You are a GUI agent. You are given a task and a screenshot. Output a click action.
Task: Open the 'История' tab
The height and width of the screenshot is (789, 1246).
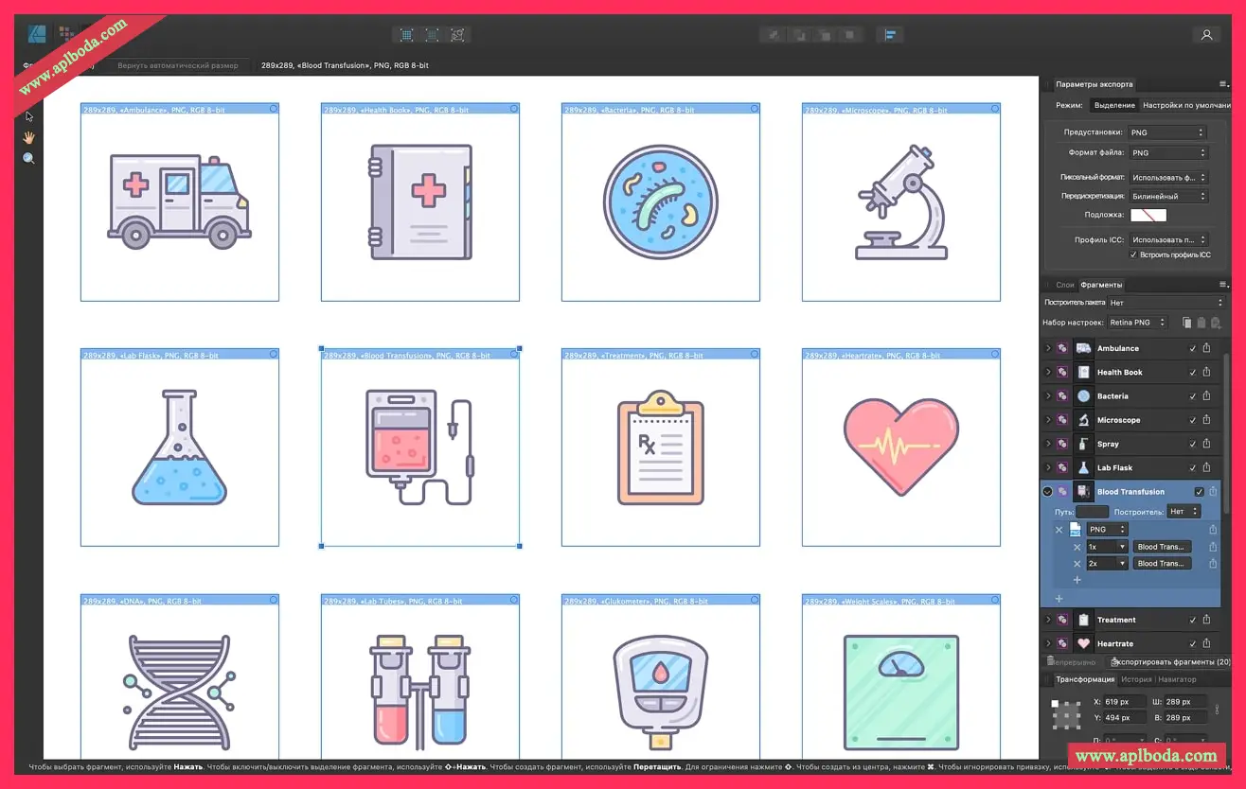(1135, 679)
